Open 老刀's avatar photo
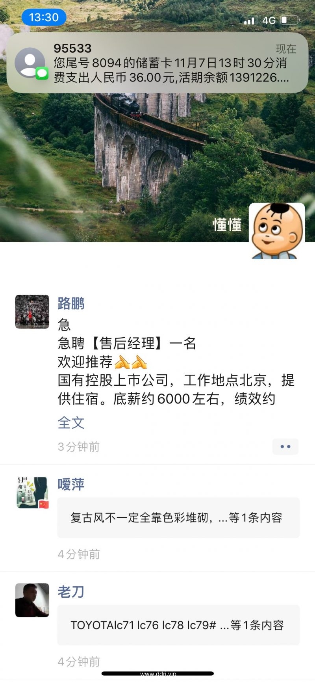Viewport: 315px width, 682px height. click(x=32, y=600)
